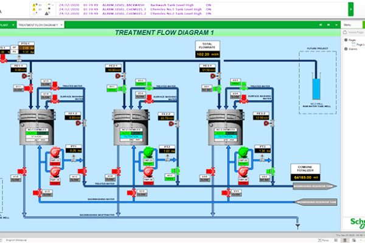
Task: Select red pump PMP-1A symbol
Action: tap(55, 152)
